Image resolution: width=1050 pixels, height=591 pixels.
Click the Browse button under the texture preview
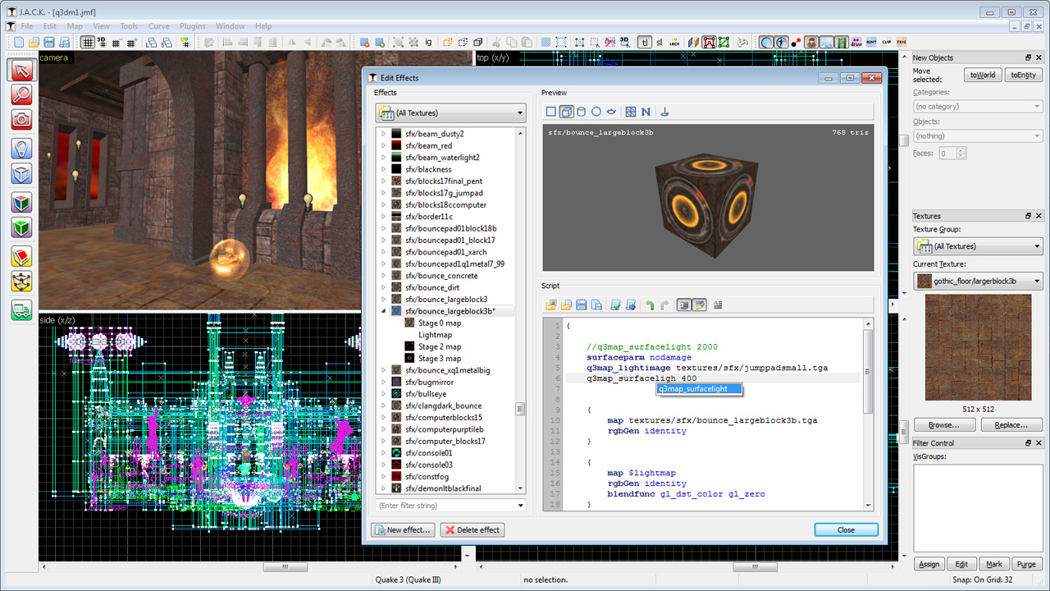[x=944, y=424]
